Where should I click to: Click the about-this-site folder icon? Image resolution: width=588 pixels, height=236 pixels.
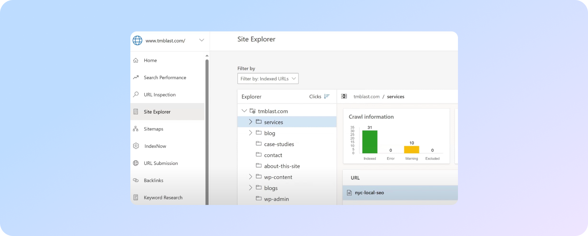coord(259,165)
